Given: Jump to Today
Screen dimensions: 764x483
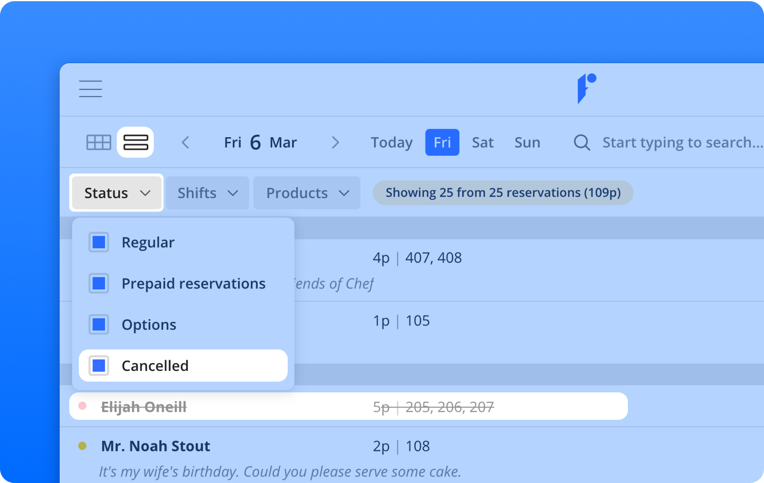Looking at the screenshot, I should 392,143.
